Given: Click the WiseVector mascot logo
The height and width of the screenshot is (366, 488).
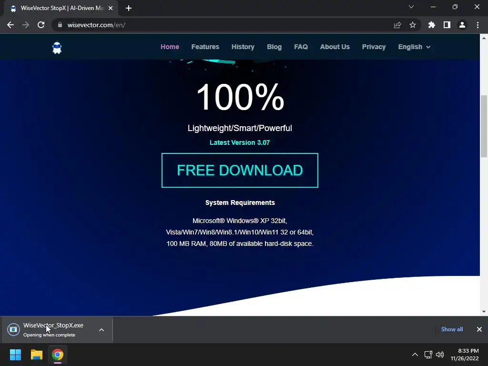Looking at the screenshot, I should tap(57, 48).
